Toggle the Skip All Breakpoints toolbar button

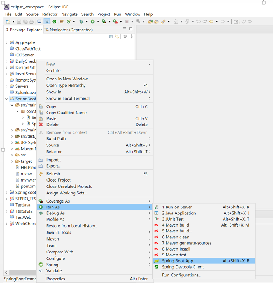pos(47,21)
